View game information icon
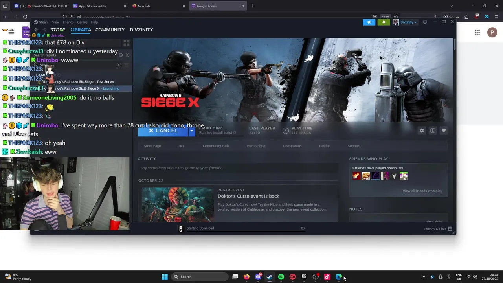503x283 pixels. point(433,130)
